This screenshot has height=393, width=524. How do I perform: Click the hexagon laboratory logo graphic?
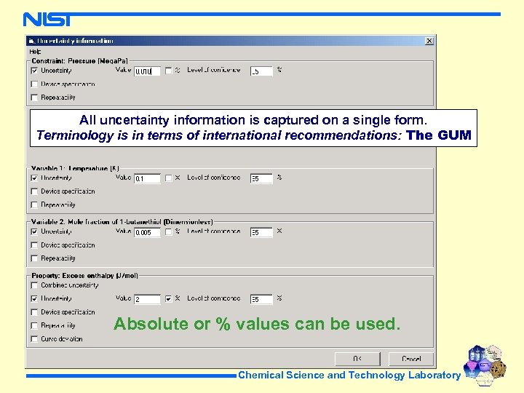(x=485, y=365)
